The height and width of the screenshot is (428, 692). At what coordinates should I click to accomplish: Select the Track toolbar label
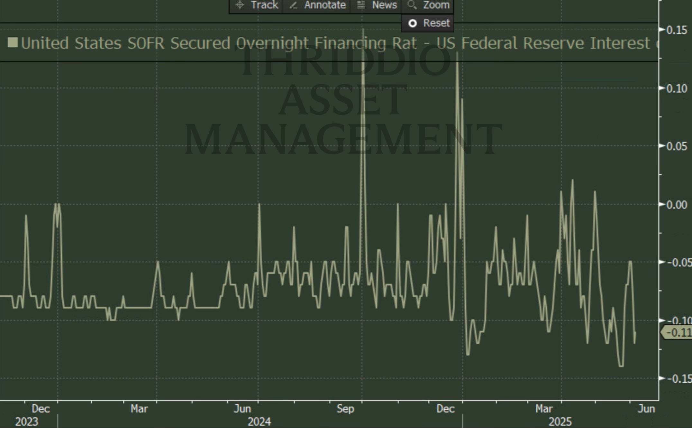(264, 5)
